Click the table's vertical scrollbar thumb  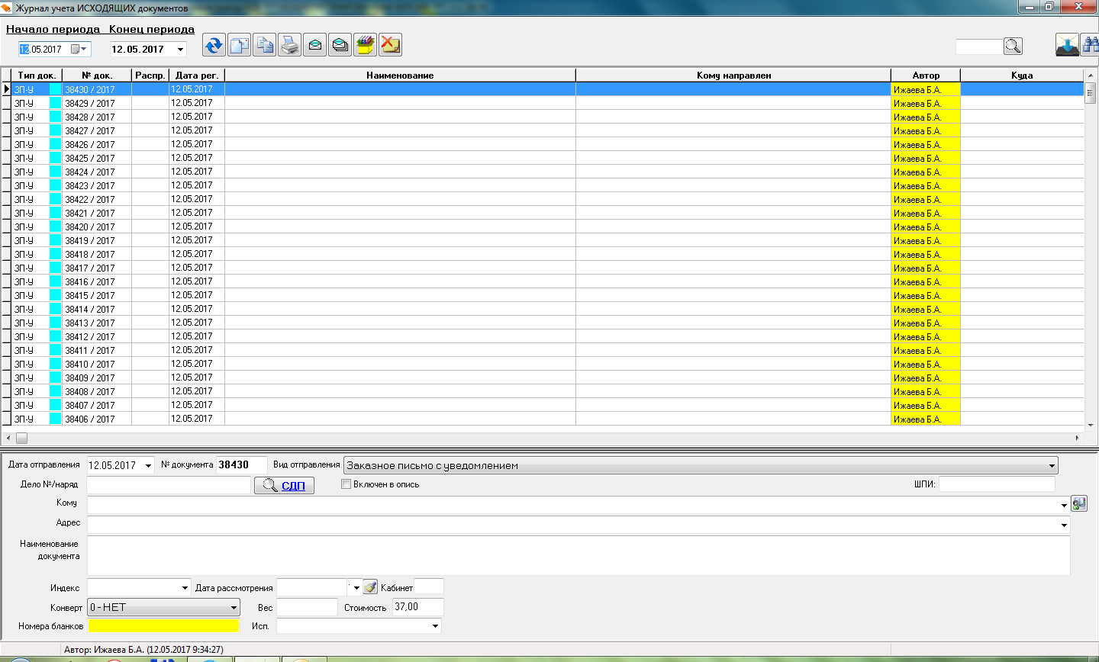click(x=1091, y=94)
